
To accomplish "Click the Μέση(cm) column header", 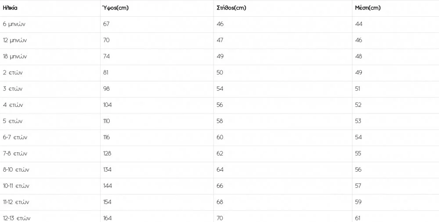I will [367, 8].
